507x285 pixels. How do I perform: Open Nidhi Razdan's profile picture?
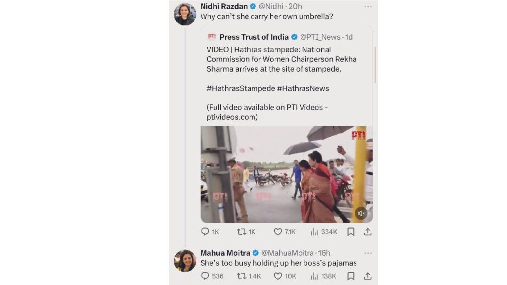point(185,14)
